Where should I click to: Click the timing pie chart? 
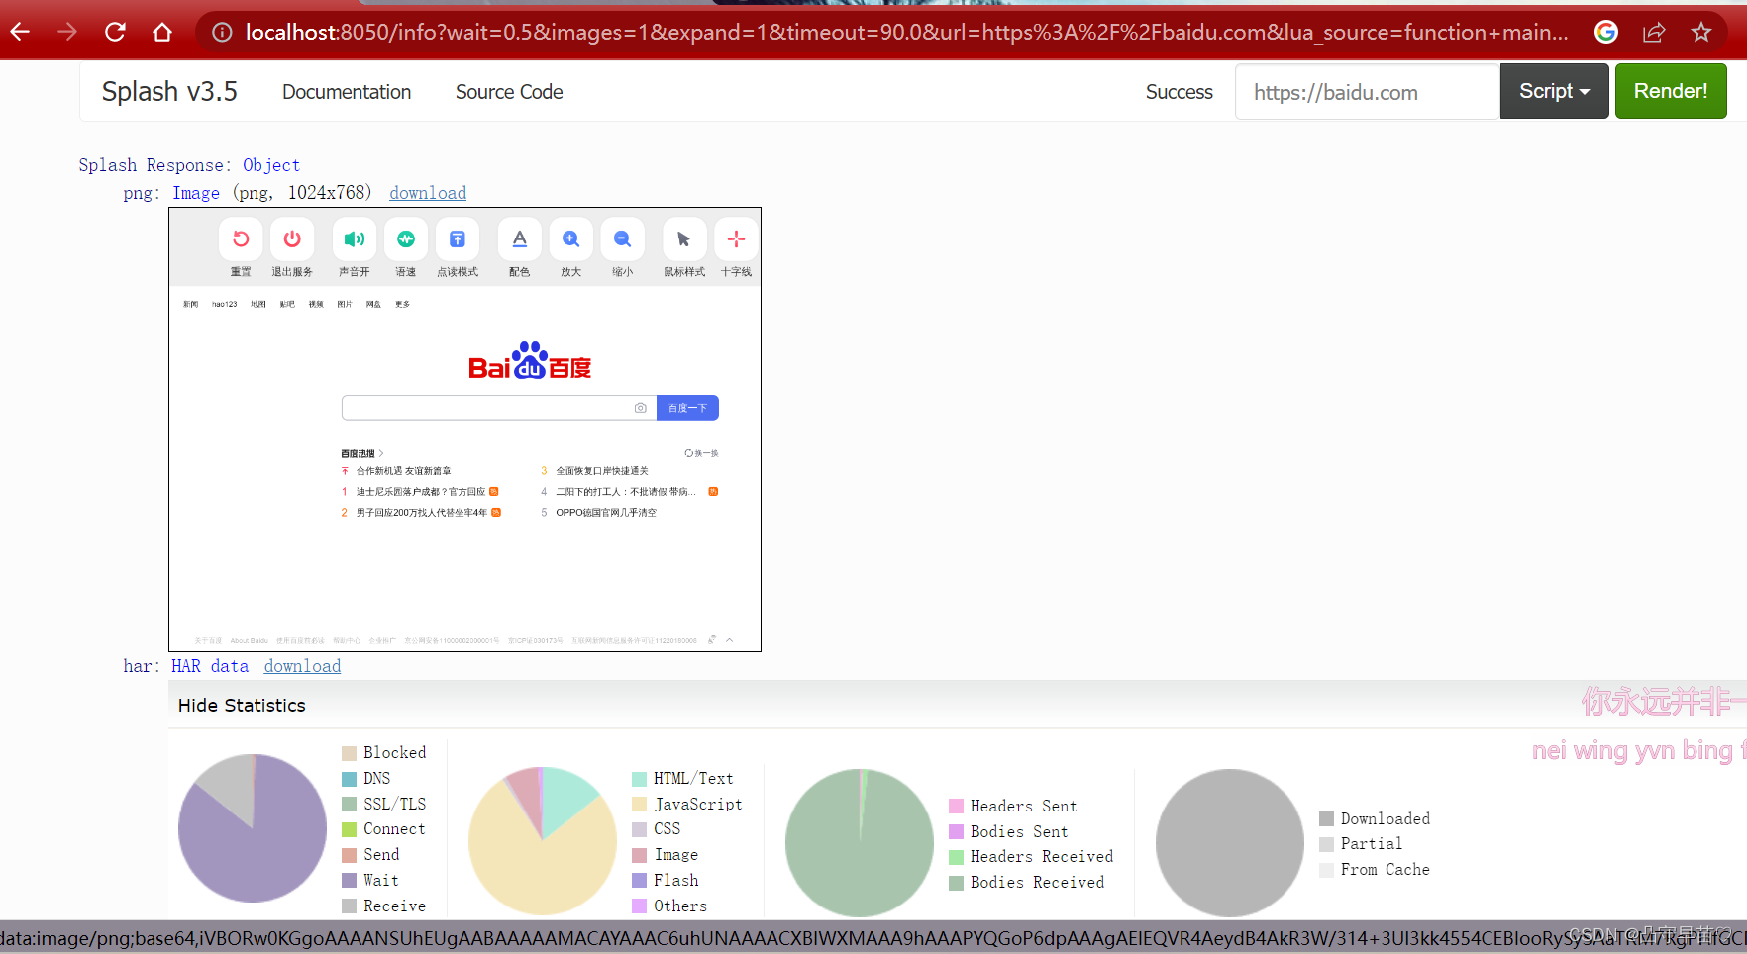click(253, 828)
